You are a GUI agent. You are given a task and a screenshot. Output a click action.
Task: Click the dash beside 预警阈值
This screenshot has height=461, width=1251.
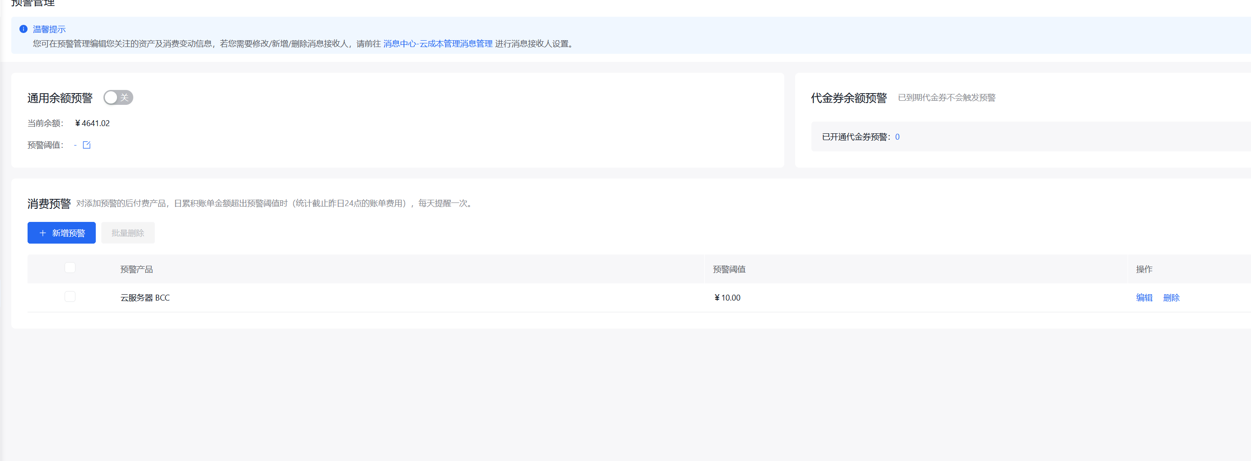tap(76, 145)
